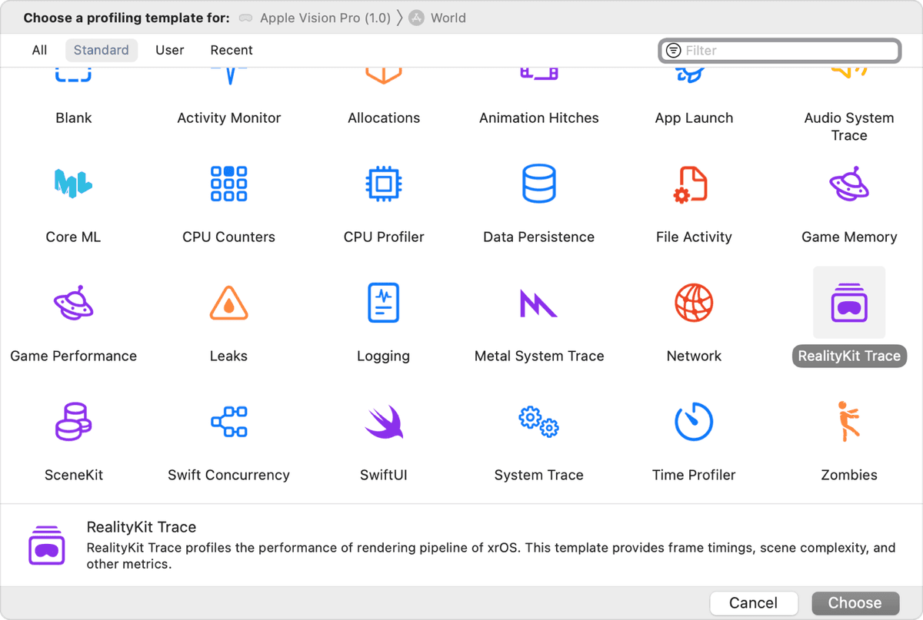This screenshot has width=923, height=620.
Task: Click the Data Persistence label text
Action: click(x=538, y=237)
